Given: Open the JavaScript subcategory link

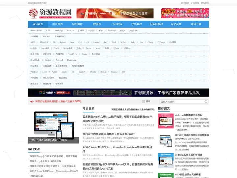Looking at the screenshot, I should coord(58,31).
